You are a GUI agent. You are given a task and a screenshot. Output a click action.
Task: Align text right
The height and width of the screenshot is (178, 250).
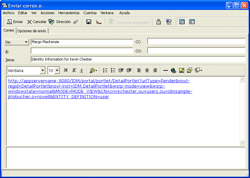[x=155, y=70]
